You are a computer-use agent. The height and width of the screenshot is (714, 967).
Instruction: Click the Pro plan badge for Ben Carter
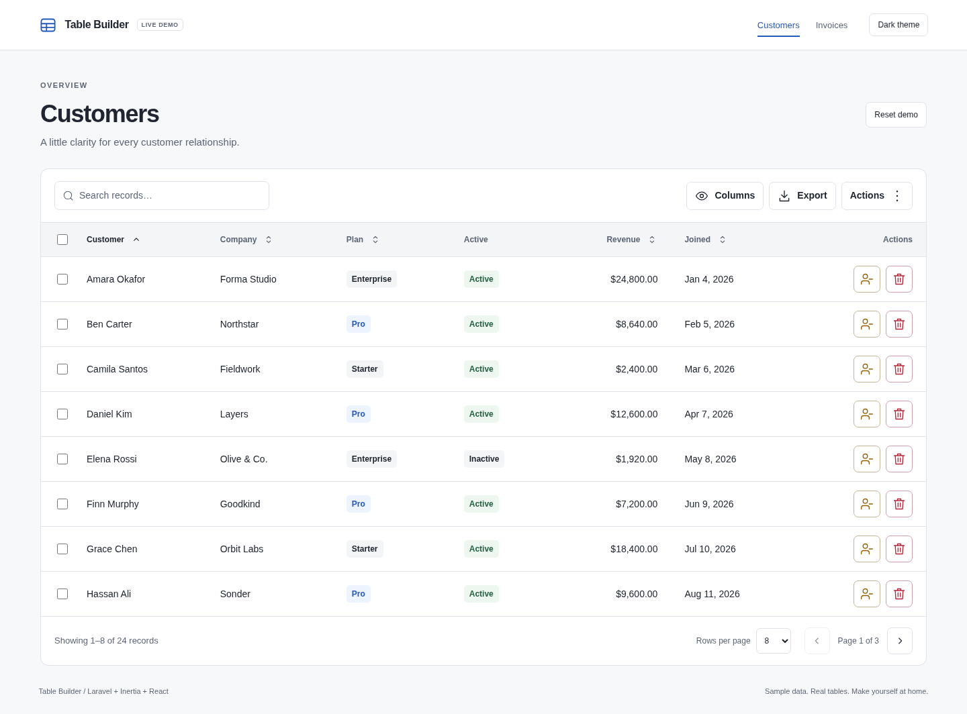[x=359, y=324]
